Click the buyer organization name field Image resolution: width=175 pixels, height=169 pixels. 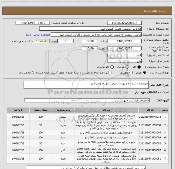(x=91, y=29)
